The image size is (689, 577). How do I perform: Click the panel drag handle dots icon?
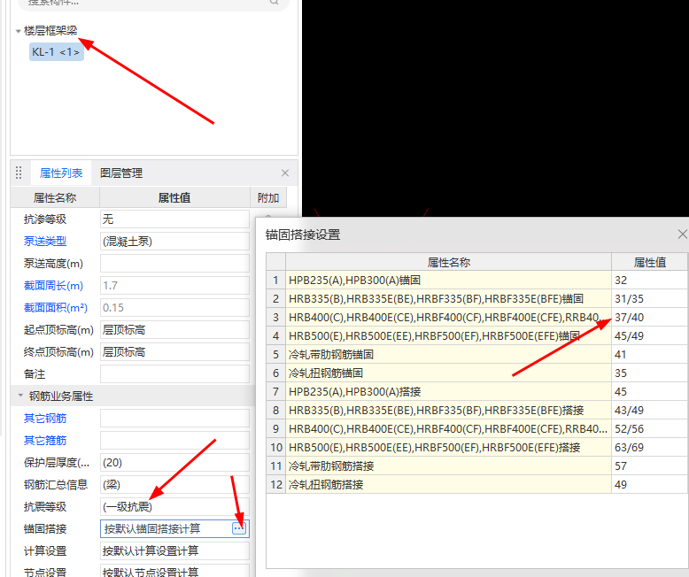(19, 173)
